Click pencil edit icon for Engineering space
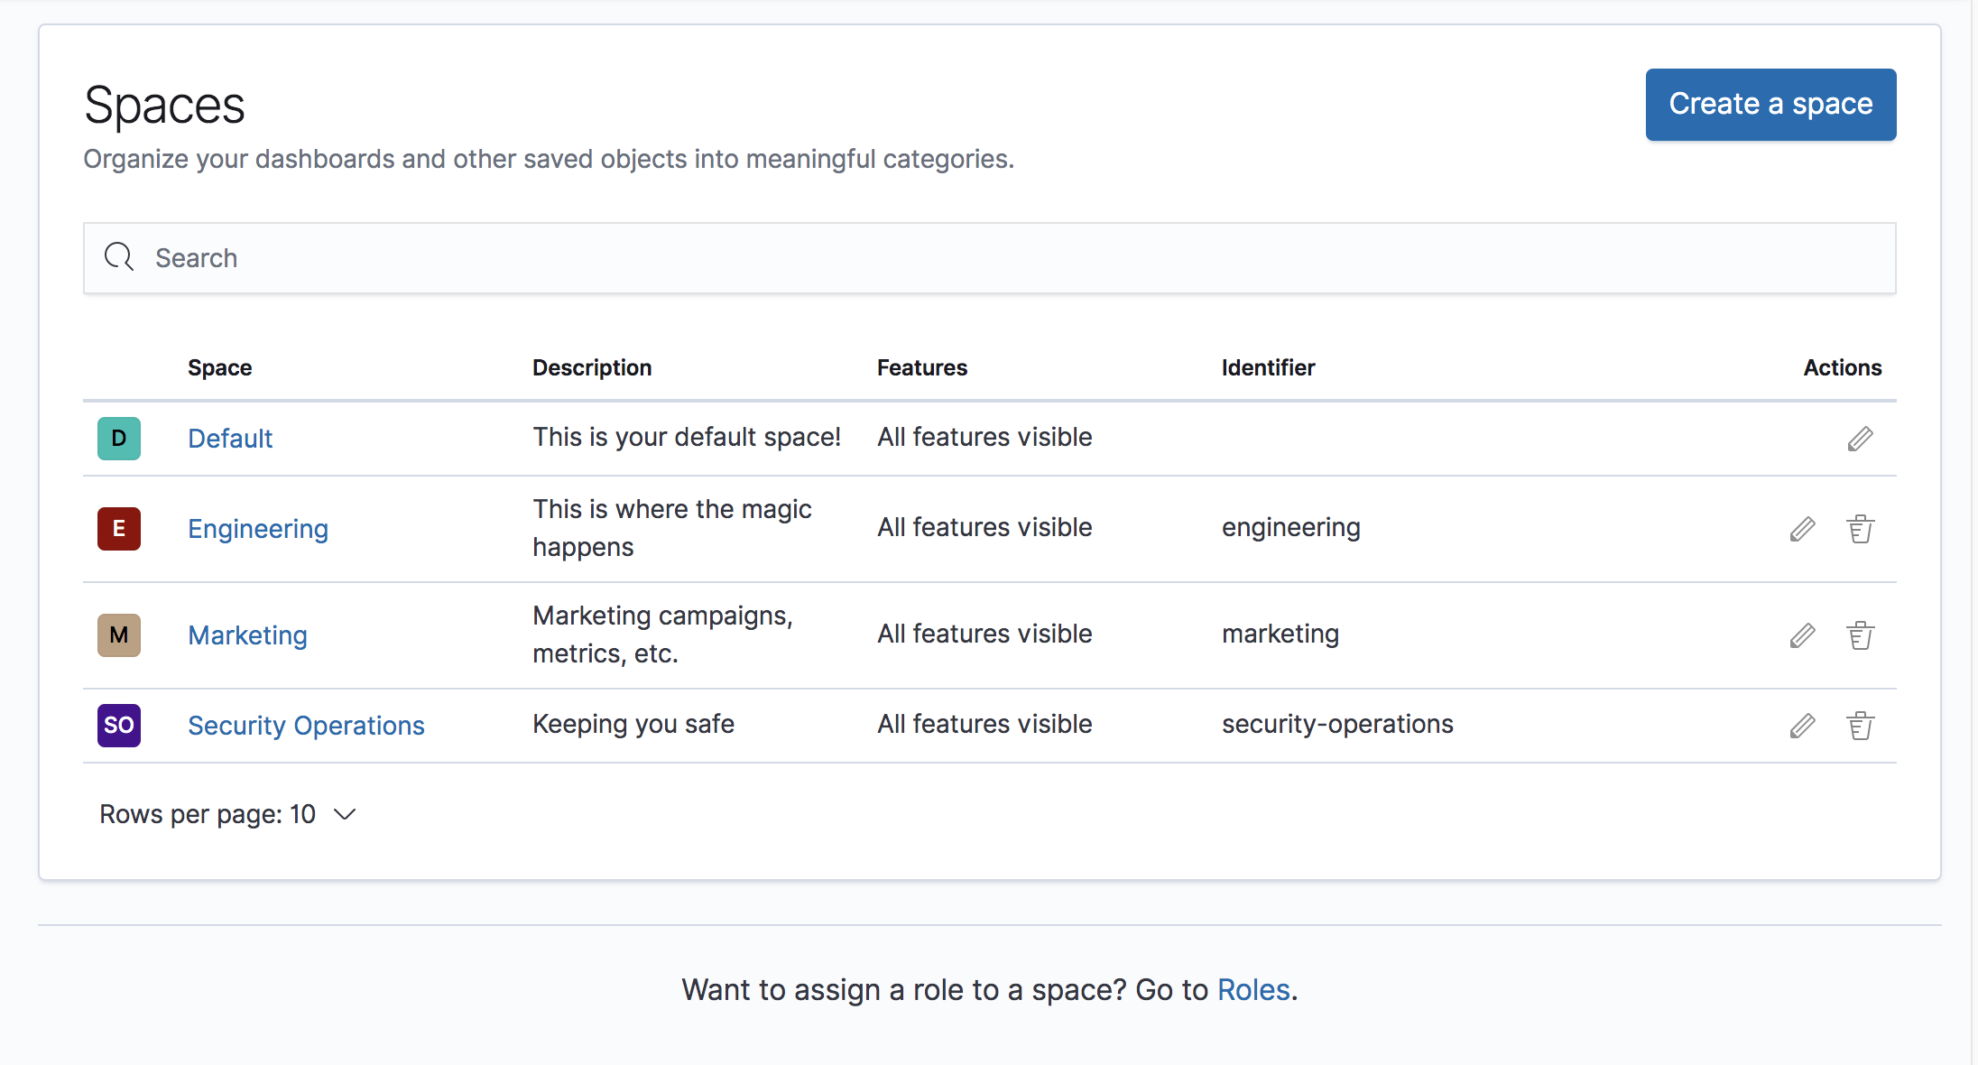Screen dimensions: 1978x1065 click(1802, 529)
